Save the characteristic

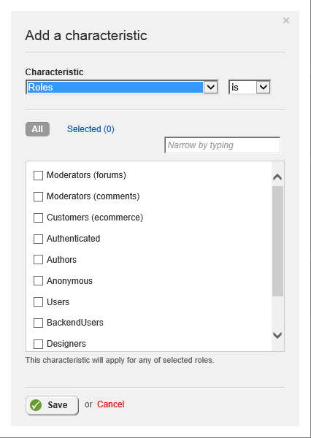coord(53,405)
